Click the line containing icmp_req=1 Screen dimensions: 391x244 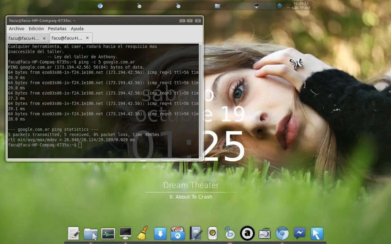(103, 72)
